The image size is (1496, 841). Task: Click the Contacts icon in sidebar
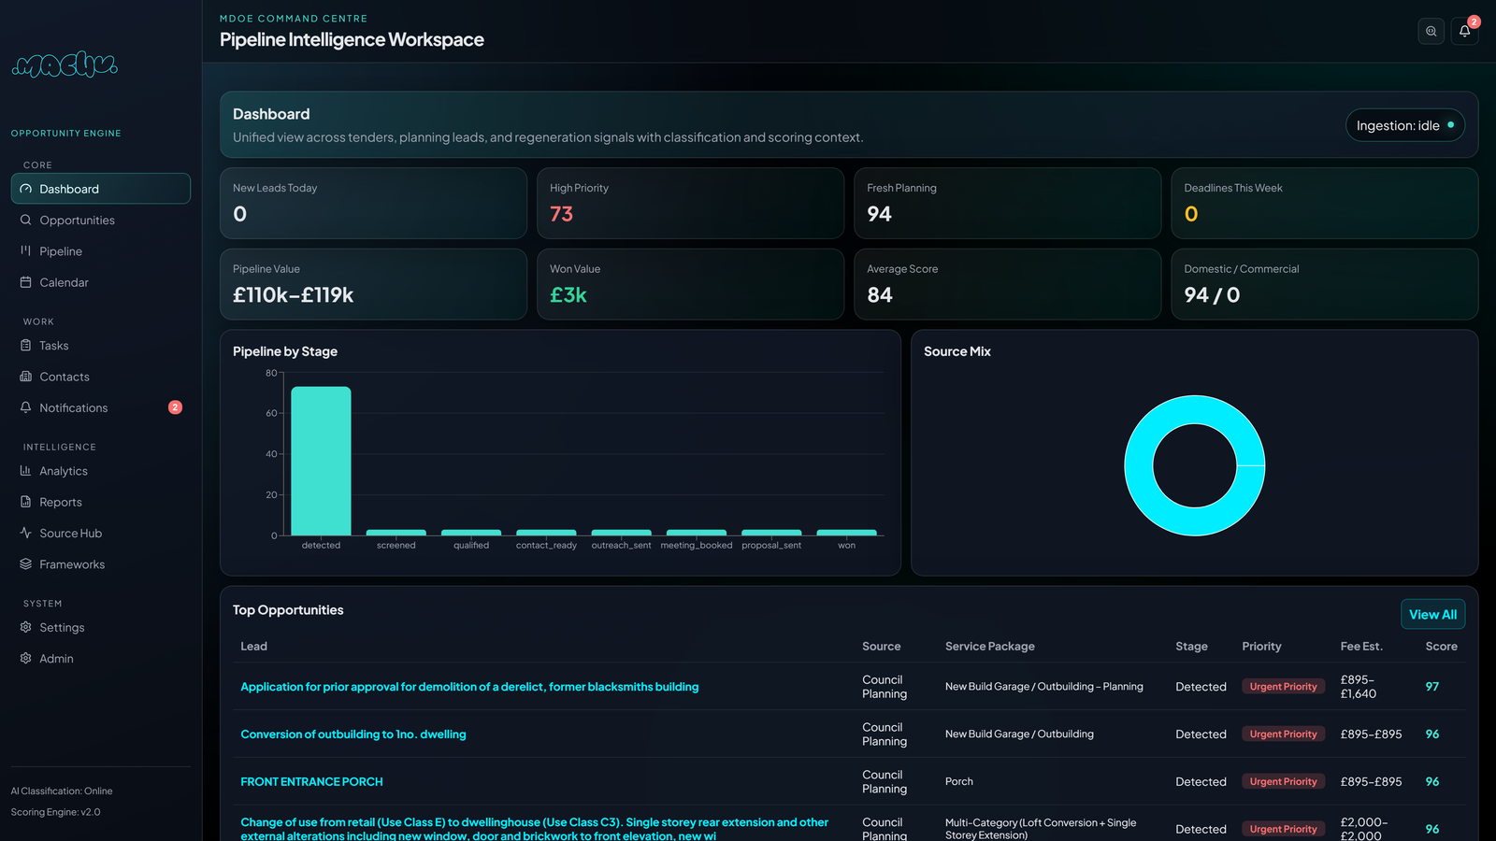(26, 377)
